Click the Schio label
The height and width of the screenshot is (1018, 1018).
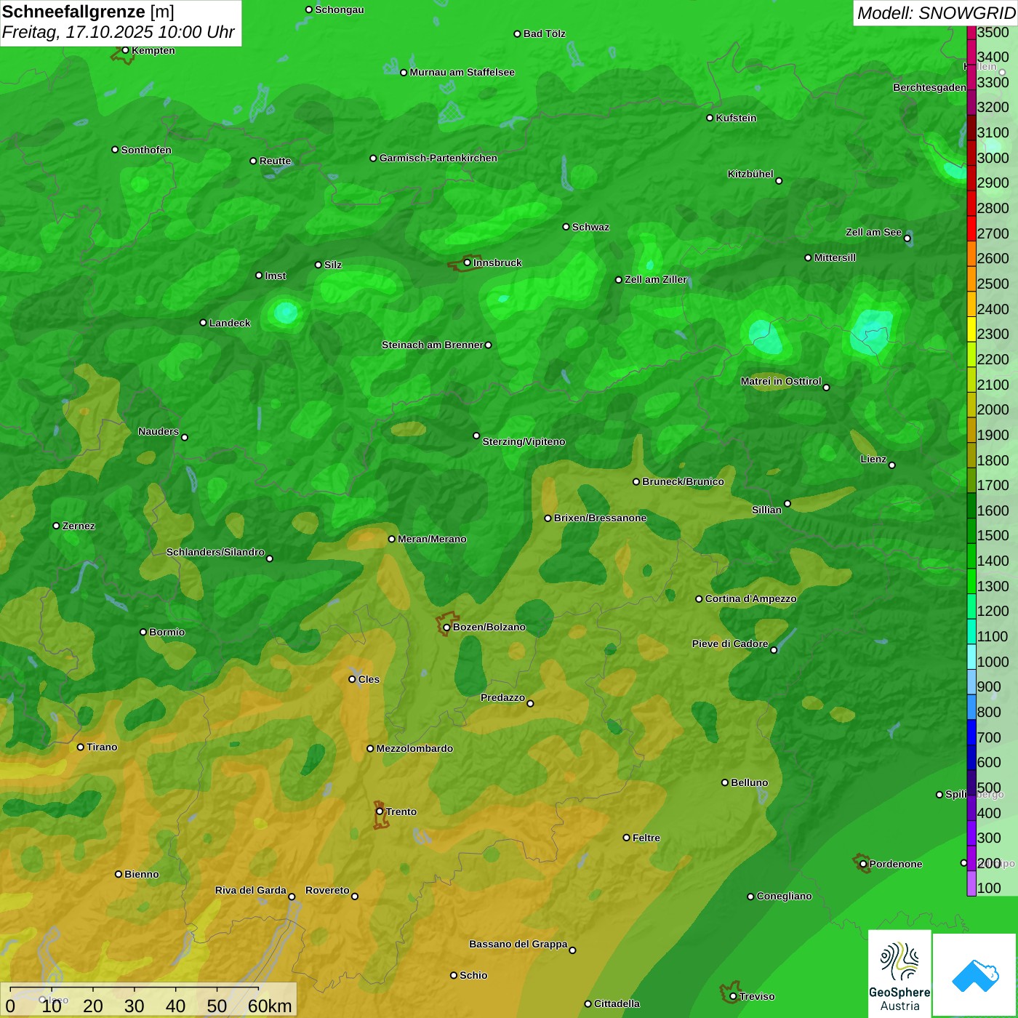(473, 975)
